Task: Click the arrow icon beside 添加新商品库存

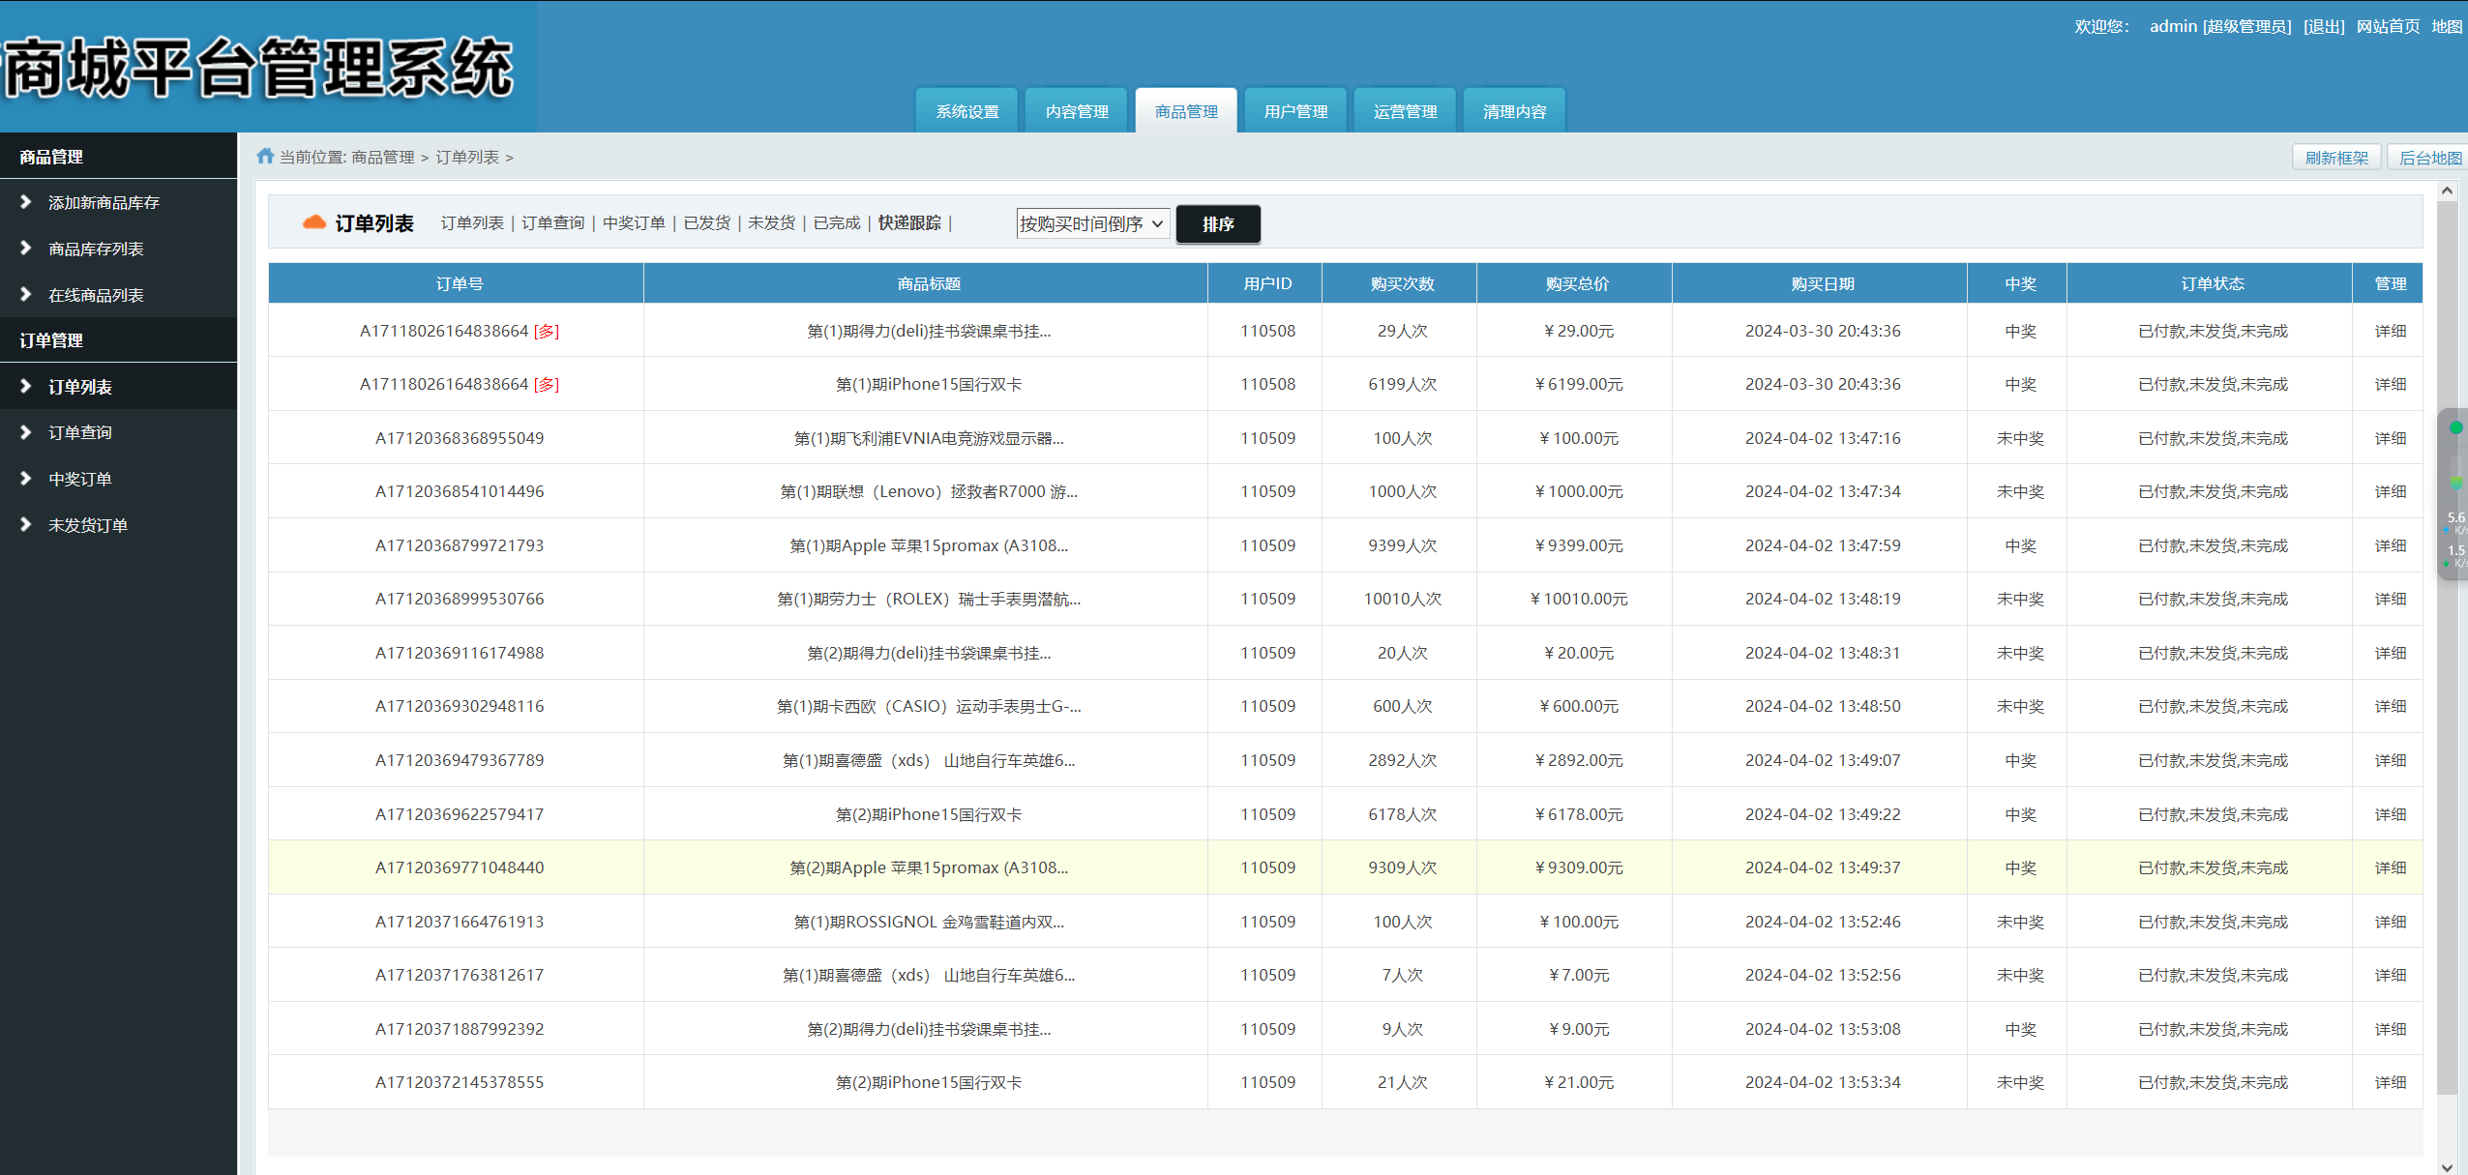Action: click(x=26, y=202)
